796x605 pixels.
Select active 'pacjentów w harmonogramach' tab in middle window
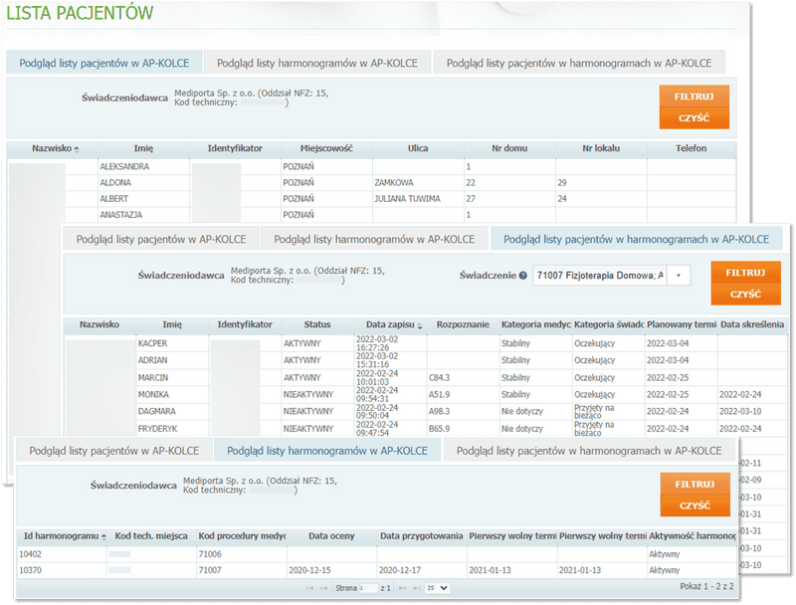coord(636,239)
